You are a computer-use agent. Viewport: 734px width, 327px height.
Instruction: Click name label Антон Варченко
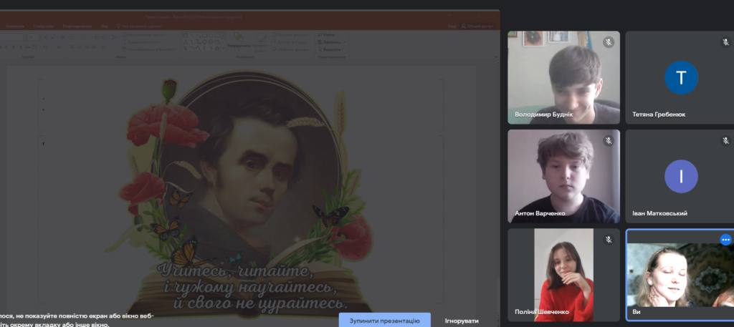point(540,213)
